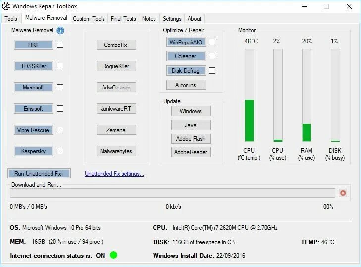
Task: Toggle the Vipre Rescue checkbox
Action: tap(60, 130)
